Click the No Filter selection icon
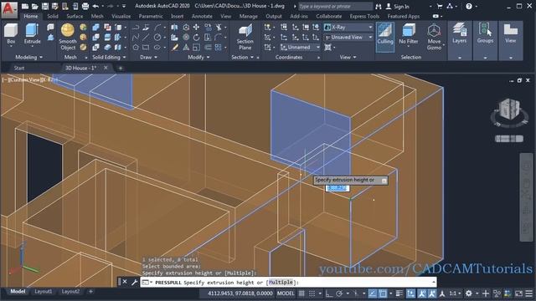This screenshot has height=301, width=536. pyautogui.click(x=409, y=33)
